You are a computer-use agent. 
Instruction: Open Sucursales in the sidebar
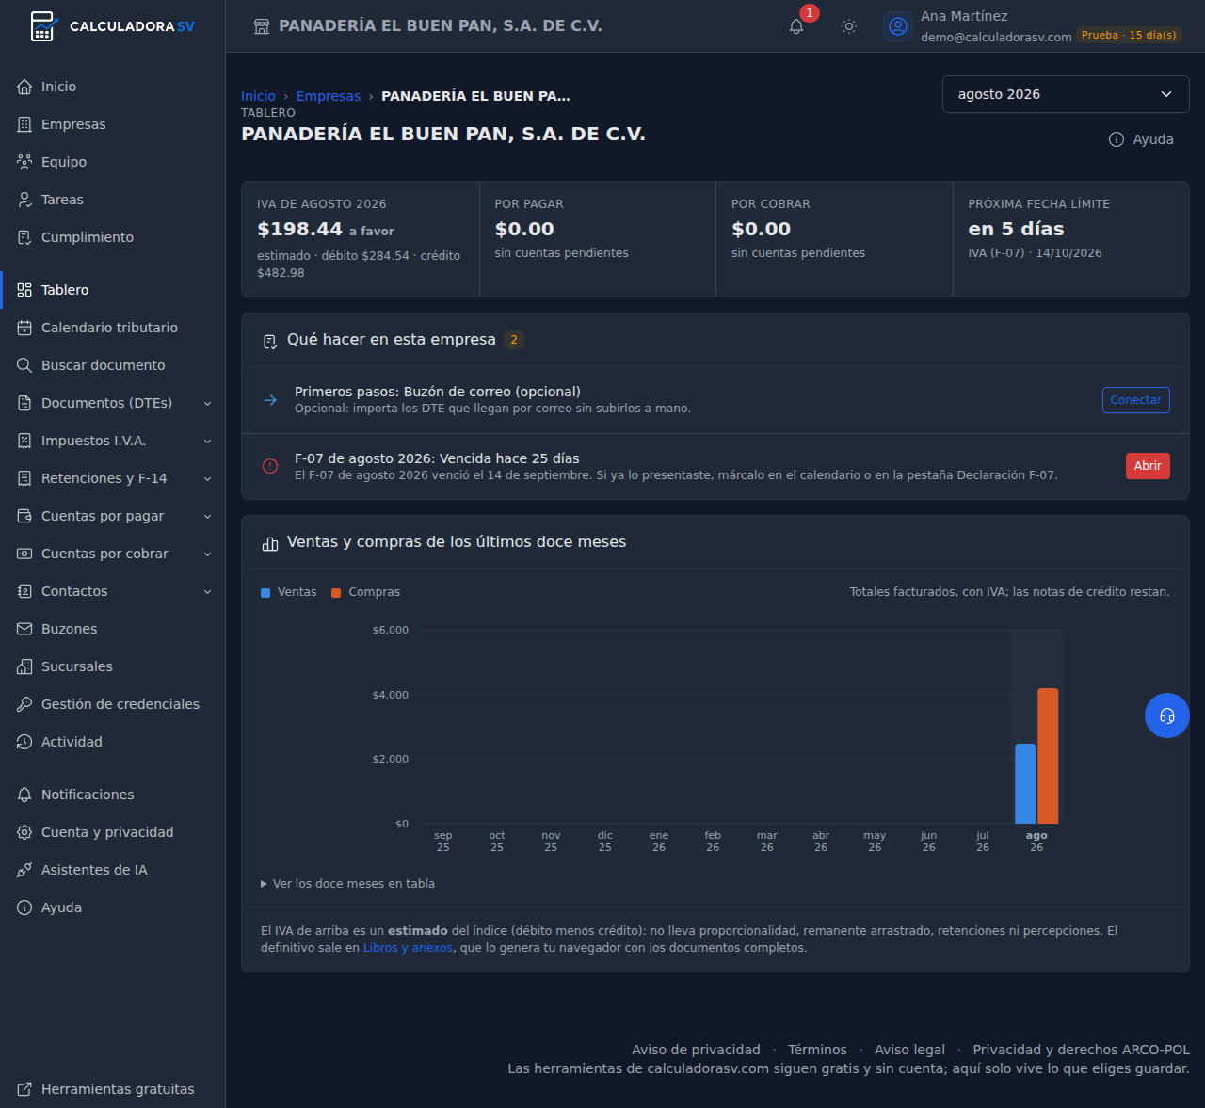click(x=113, y=666)
